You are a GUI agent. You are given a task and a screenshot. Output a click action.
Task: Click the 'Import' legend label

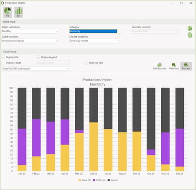(114, 180)
